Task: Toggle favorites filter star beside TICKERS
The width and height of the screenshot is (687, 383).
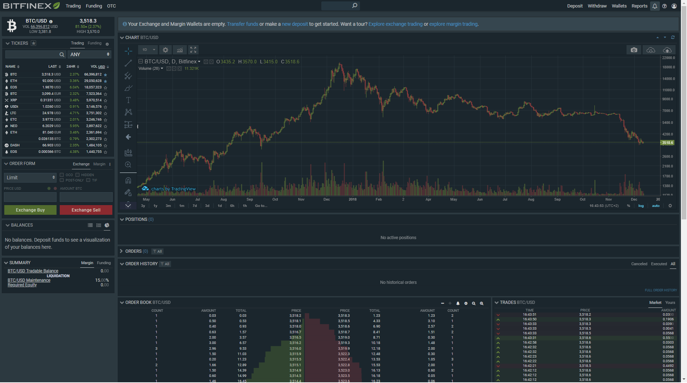Action: [34, 43]
